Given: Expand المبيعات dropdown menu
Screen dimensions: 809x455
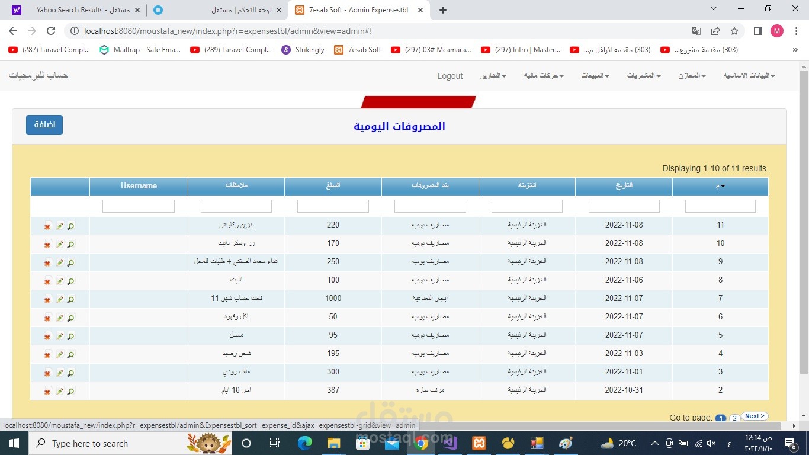Looking at the screenshot, I should pos(595,76).
